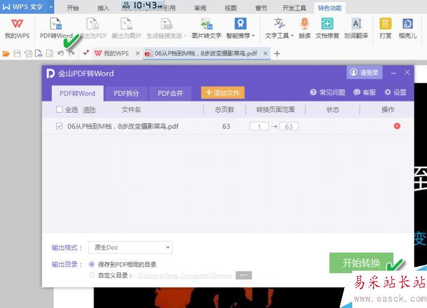Viewport: 427px width, 308px height.
Task: Open the WPS 文字 application menu dropdown
Action: tap(51, 6)
